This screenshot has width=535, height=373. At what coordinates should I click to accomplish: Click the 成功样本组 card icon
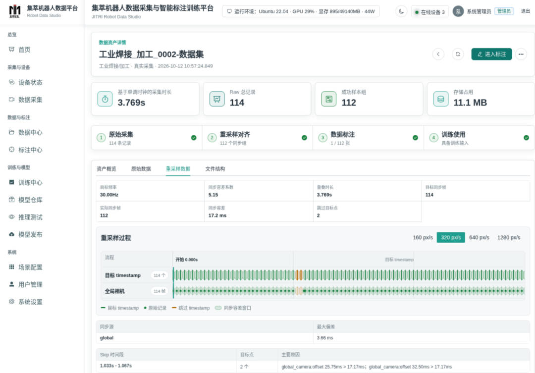click(x=329, y=99)
